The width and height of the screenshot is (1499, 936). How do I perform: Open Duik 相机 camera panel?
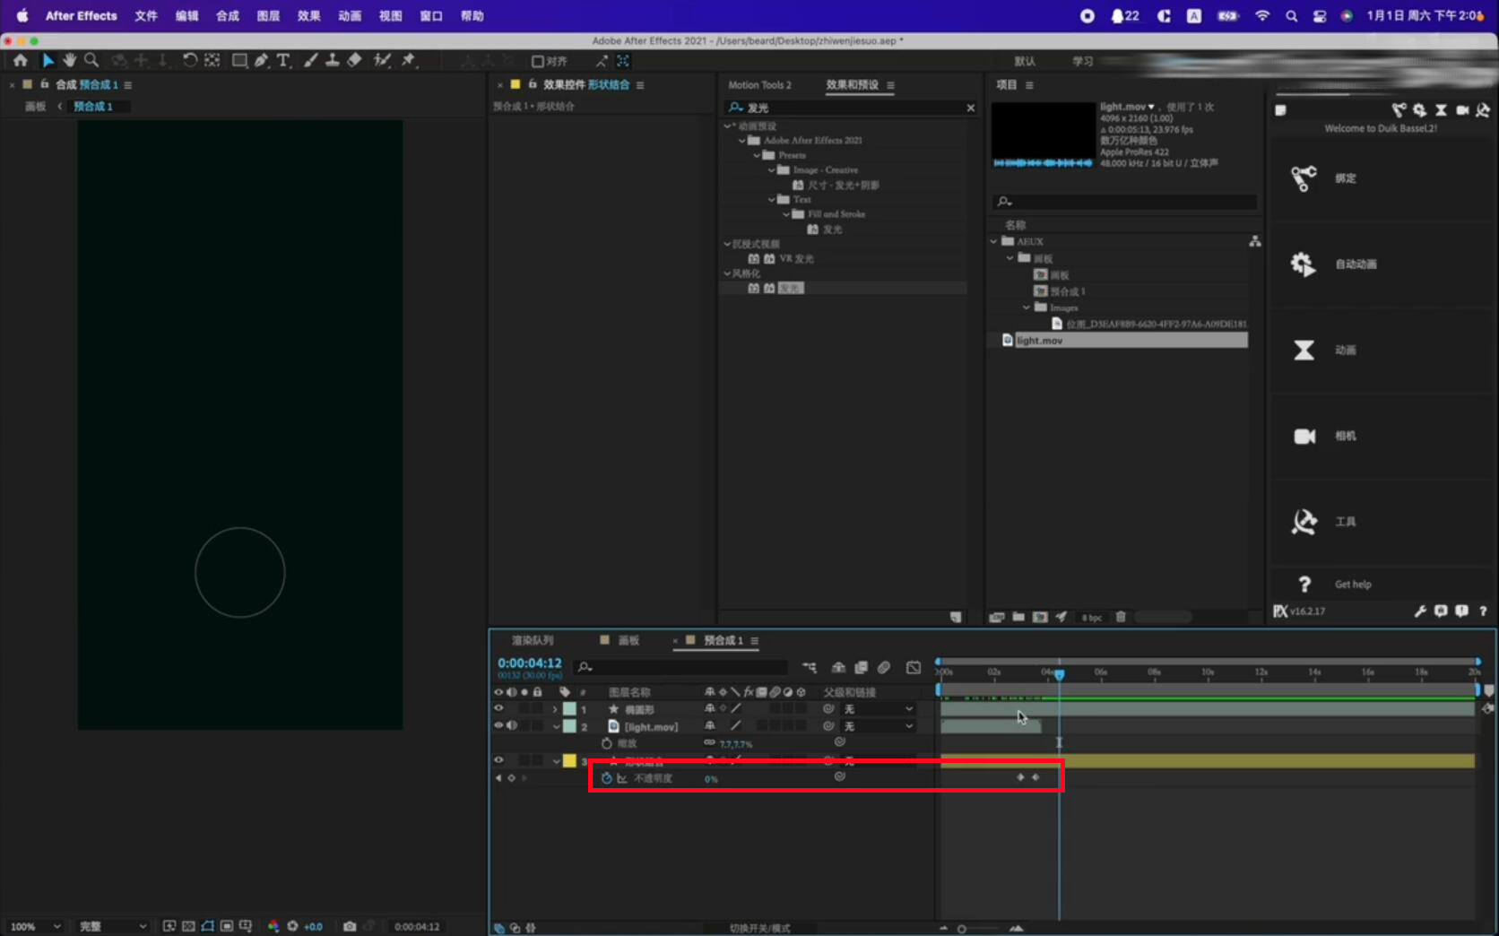[1381, 437]
